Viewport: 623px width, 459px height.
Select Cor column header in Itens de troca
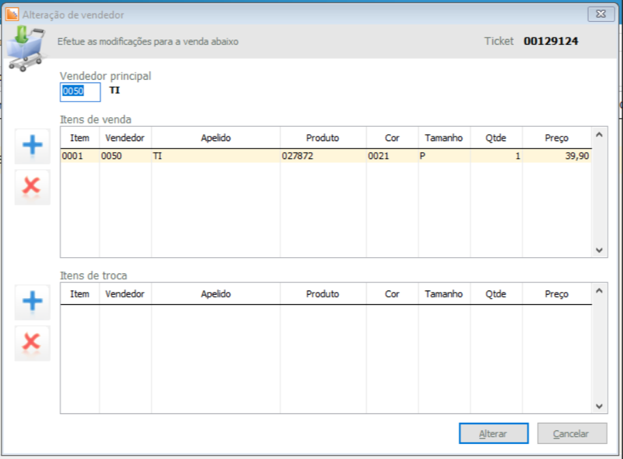tap(392, 294)
